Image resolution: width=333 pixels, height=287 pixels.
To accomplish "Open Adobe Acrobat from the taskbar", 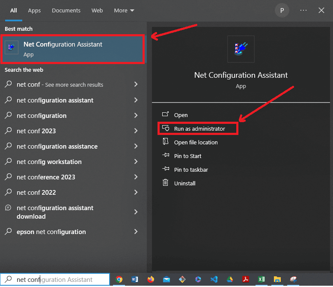I will pyautogui.click(x=245, y=280).
